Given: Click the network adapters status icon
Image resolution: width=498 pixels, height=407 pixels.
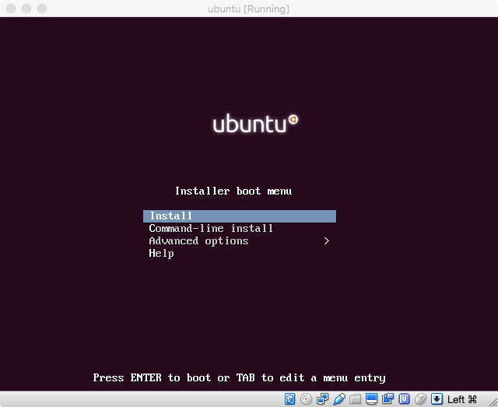Looking at the screenshot, I should [322, 398].
